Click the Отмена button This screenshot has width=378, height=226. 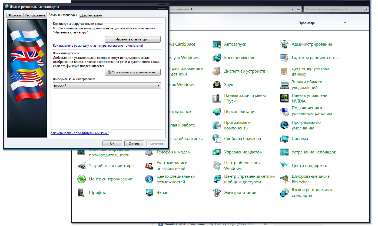(x=134, y=143)
